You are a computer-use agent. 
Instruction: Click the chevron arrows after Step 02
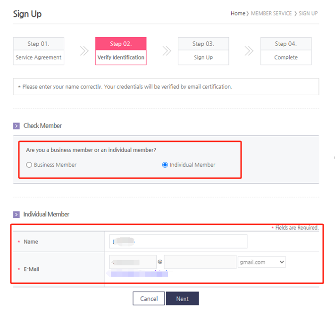(167, 51)
